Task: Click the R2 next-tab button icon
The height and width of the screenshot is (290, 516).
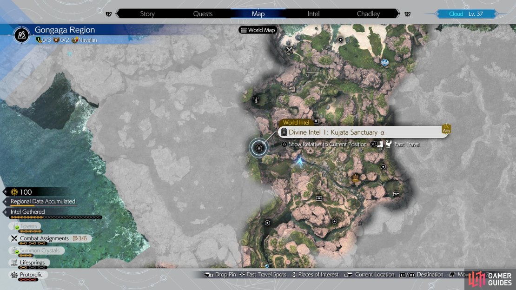Action: (407, 14)
